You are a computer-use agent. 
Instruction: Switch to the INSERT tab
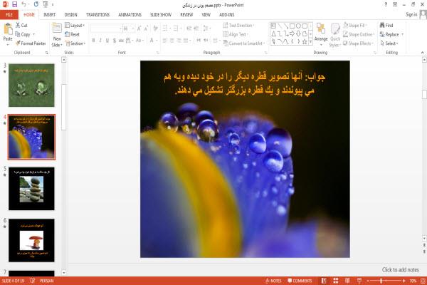(49, 15)
